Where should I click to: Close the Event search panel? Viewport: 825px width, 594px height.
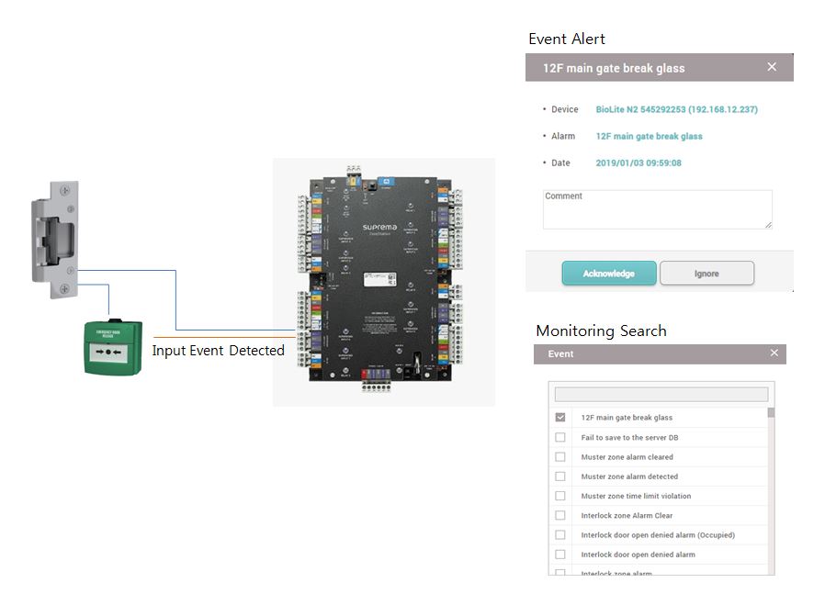(x=774, y=353)
